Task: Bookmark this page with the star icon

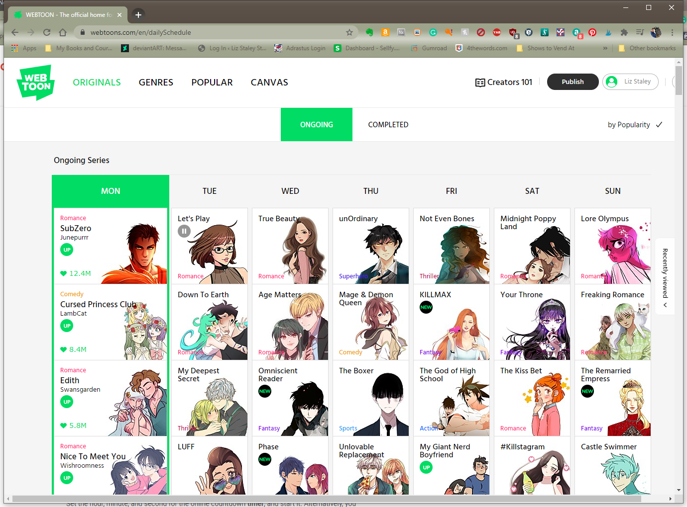Action: pyautogui.click(x=349, y=32)
